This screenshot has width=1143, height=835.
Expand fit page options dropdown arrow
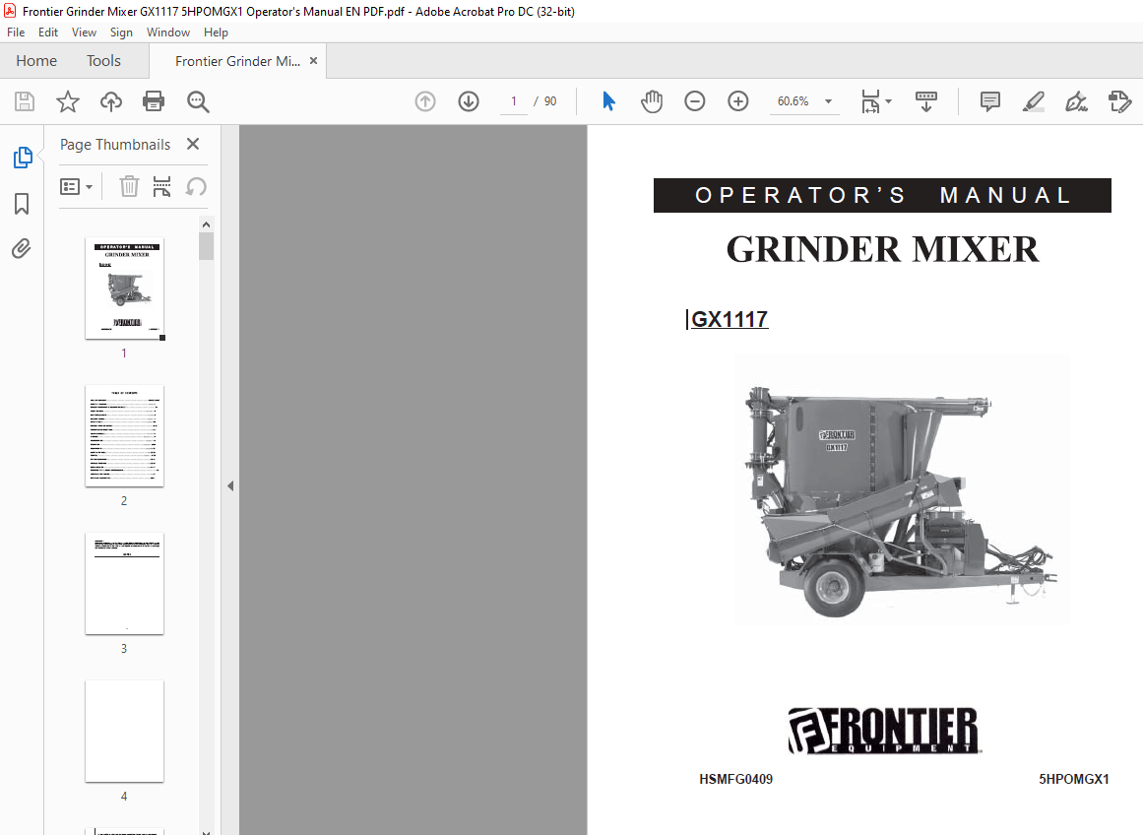tap(889, 101)
